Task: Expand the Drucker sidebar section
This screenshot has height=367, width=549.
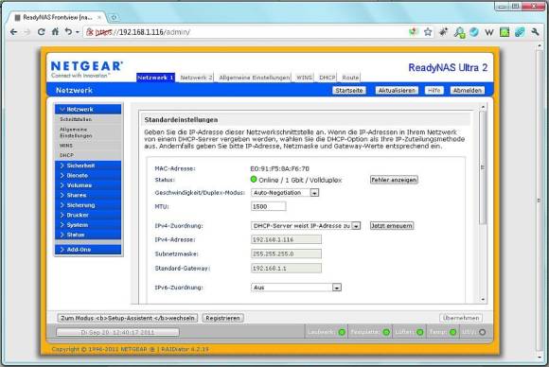Action: pos(88,215)
